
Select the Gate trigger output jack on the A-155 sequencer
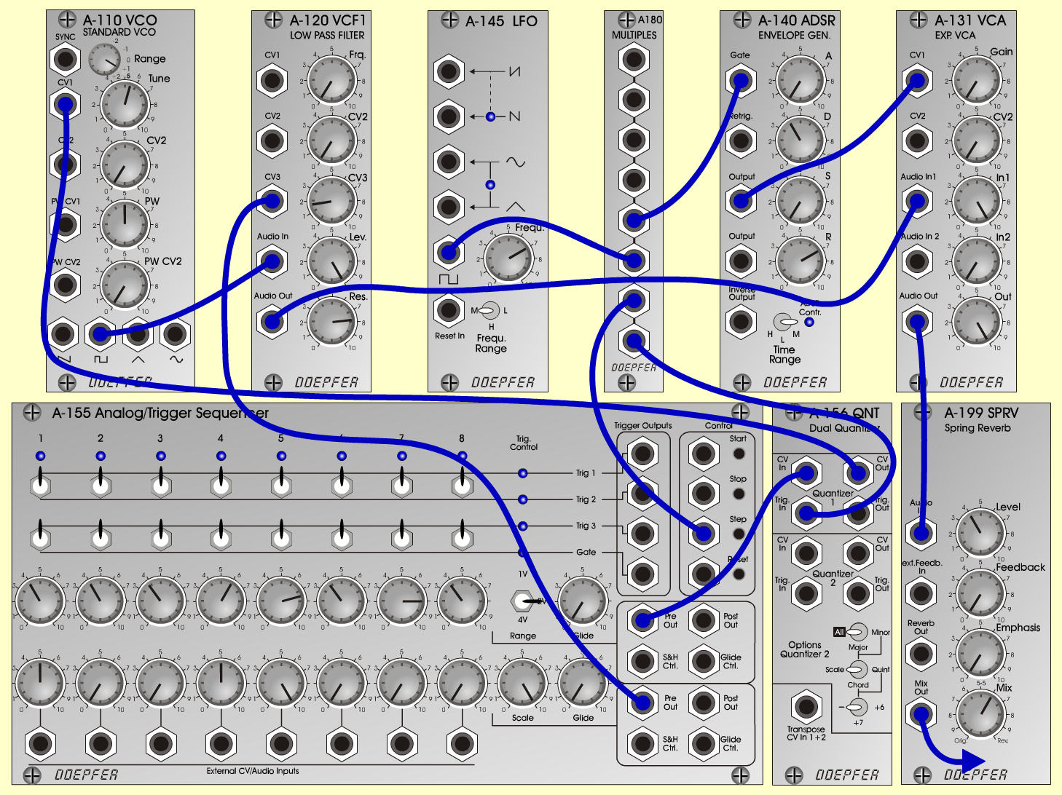[642, 574]
